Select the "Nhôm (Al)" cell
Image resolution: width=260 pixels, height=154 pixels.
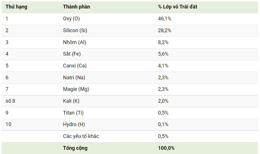[x=74, y=42]
